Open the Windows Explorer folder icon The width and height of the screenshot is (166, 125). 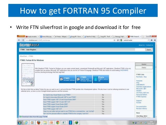(45, 123)
